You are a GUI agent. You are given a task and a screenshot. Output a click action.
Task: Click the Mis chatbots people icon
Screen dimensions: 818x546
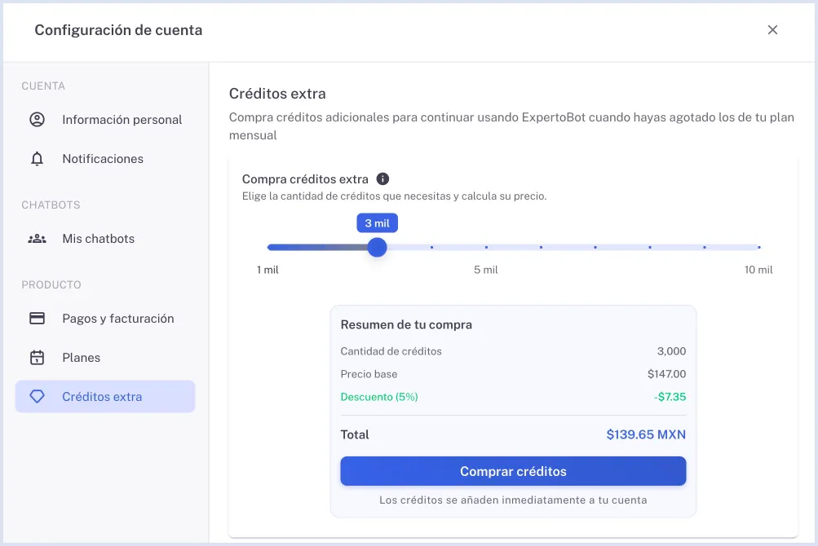(x=38, y=238)
